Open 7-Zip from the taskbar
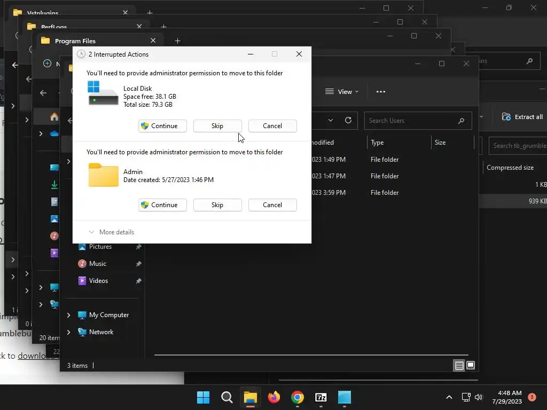The height and width of the screenshot is (410, 547). (321, 397)
